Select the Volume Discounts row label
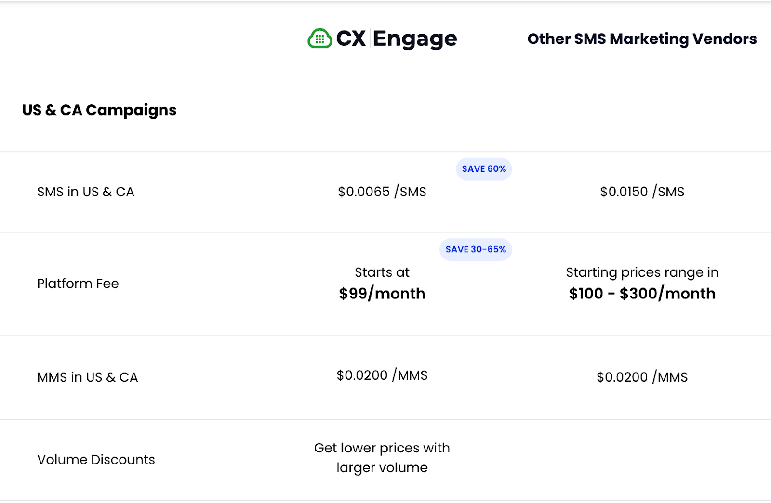The image size is (771, 503). click(96, 460)
